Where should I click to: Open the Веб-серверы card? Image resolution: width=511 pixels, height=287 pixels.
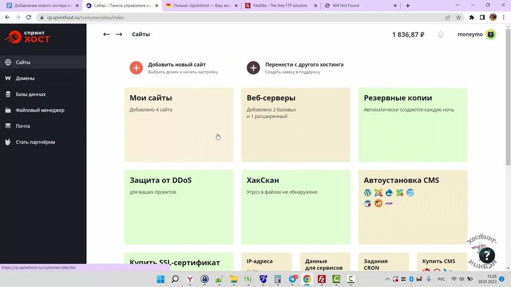295,124
